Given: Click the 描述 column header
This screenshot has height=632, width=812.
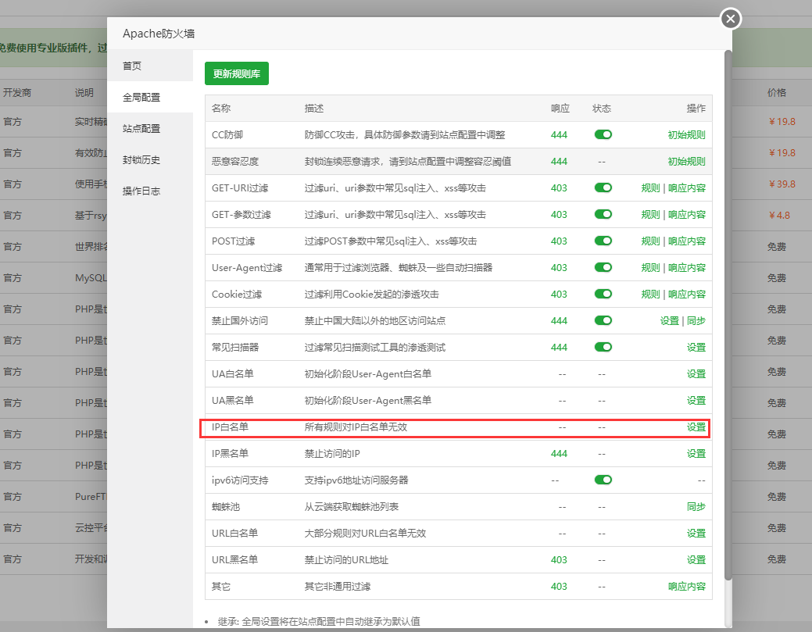Looking at the screenshot, I should coord(314,108).
